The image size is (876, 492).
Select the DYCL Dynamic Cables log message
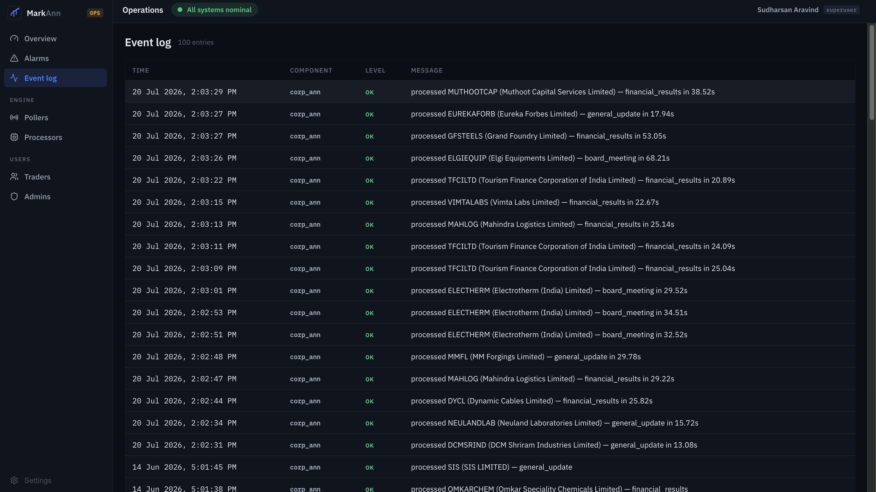pos(531,401)
